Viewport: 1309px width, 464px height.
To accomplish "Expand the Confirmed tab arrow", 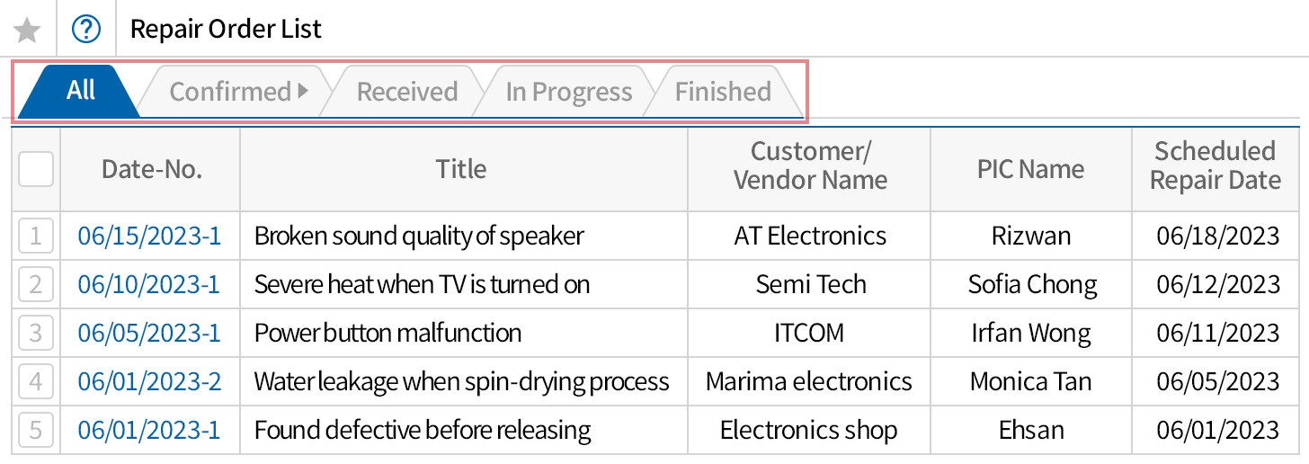I will (x=303, y=91).
